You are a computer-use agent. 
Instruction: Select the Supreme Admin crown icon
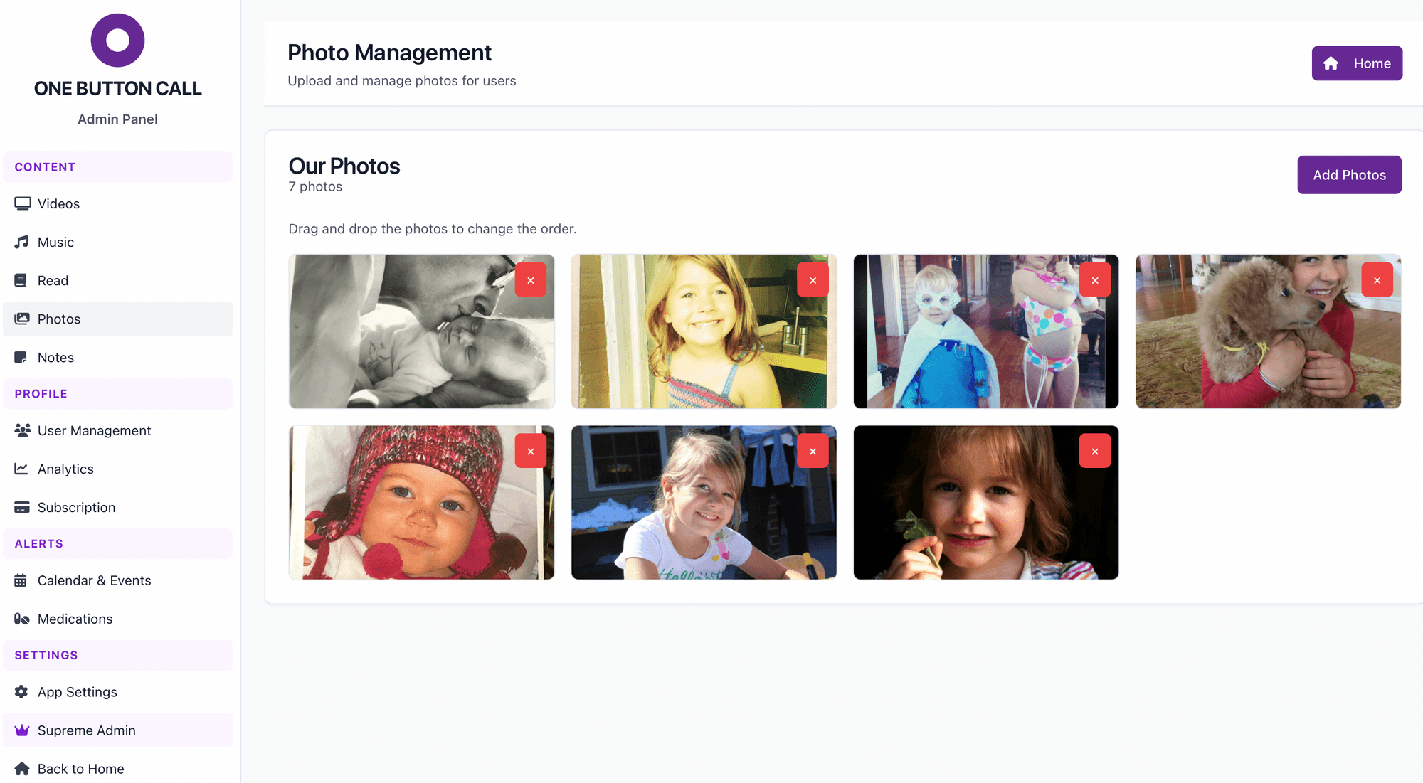21,730
